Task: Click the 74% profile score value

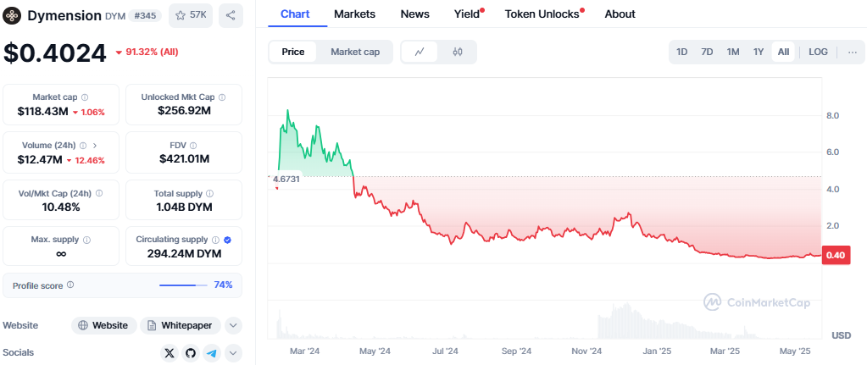Action: [223, 285]
